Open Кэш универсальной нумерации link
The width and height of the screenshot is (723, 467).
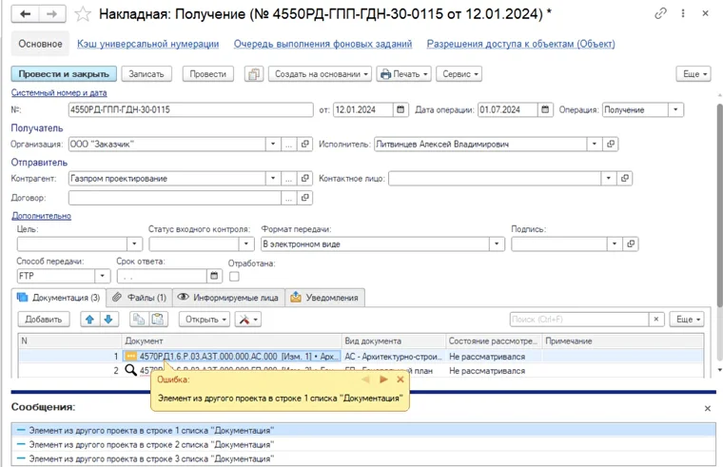[x=147, y=44]
